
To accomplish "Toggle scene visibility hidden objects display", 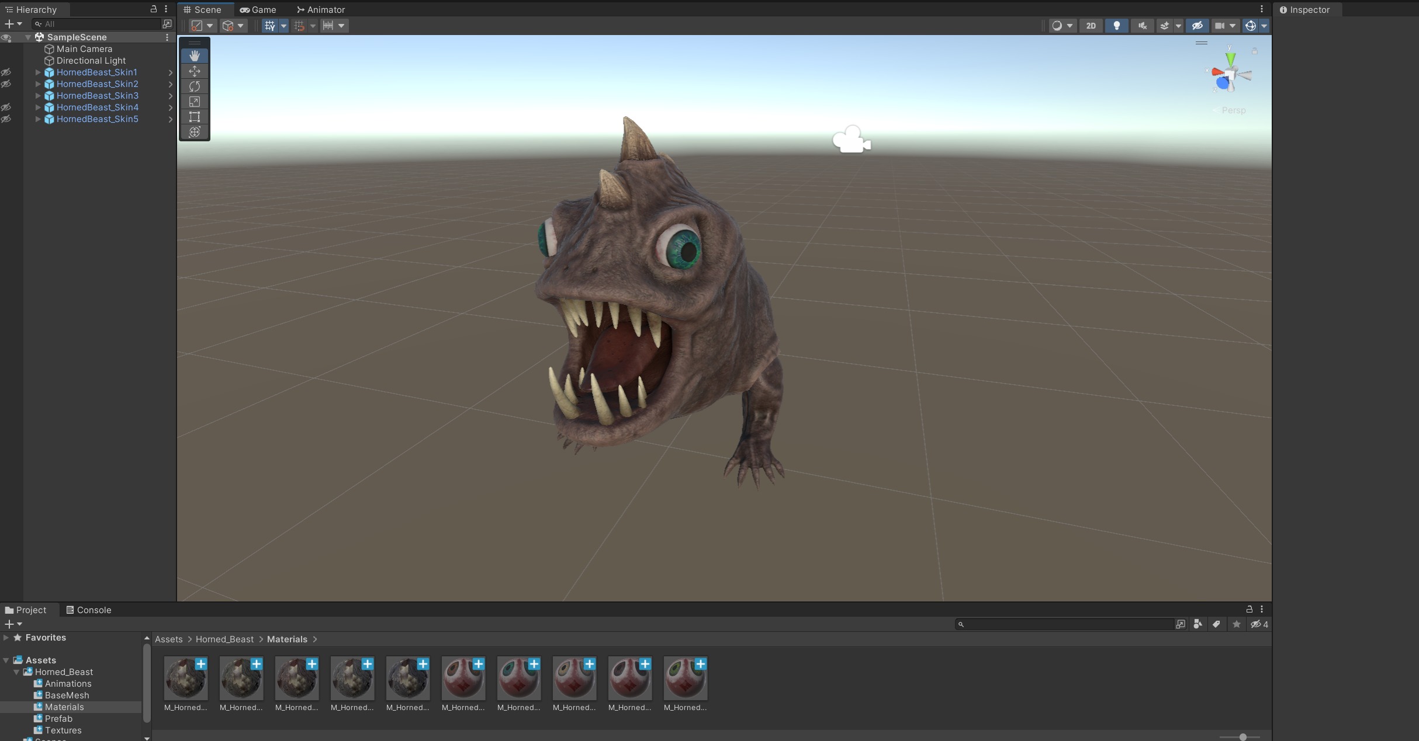I will 1197,26.
